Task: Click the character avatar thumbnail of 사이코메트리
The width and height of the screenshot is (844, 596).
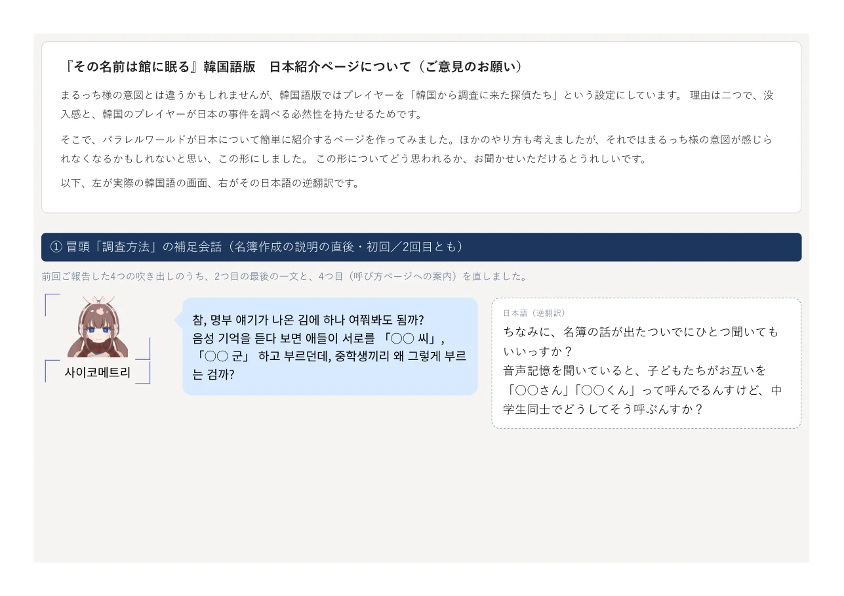Action: (98, 326)
